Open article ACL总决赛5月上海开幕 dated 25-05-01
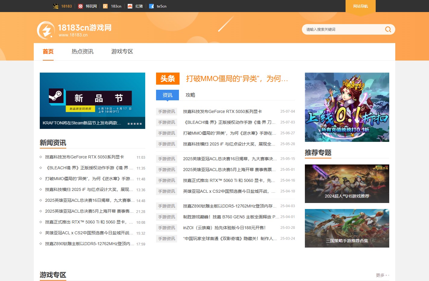The width and height of the screenshot is (429, 281). coord(229,170)
